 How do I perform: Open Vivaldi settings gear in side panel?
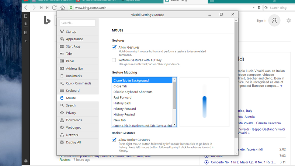(26, 161)
